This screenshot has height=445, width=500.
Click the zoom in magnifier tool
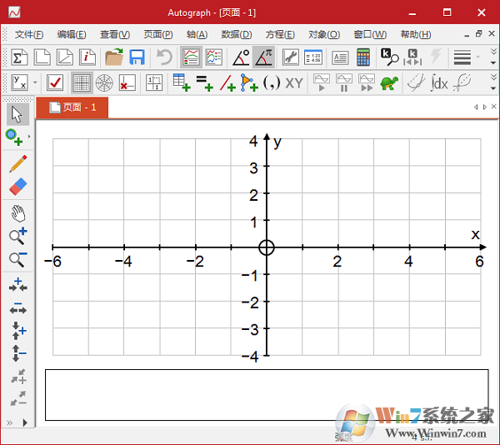(17, 236)
